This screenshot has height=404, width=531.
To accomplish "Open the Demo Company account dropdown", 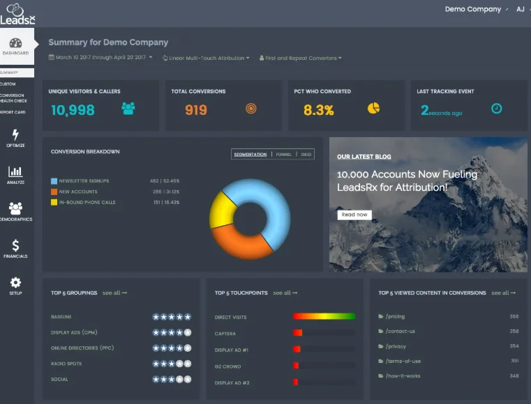I will [477, 10].
